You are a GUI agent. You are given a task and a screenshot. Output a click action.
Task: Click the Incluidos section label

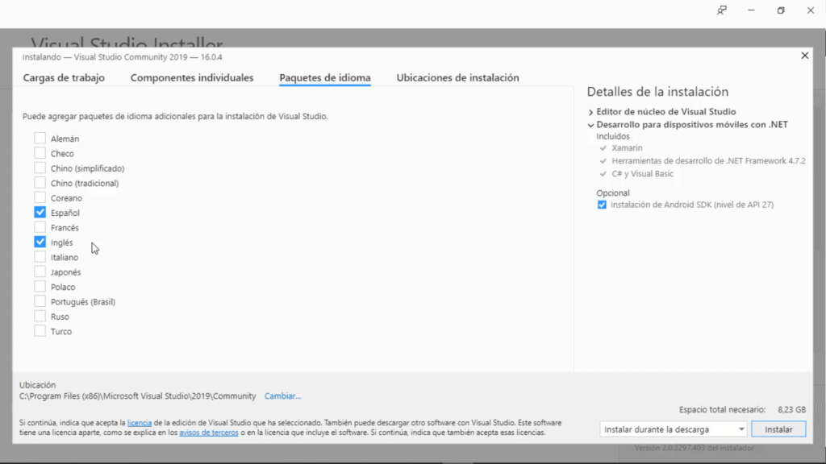click(x=613, y=136)
